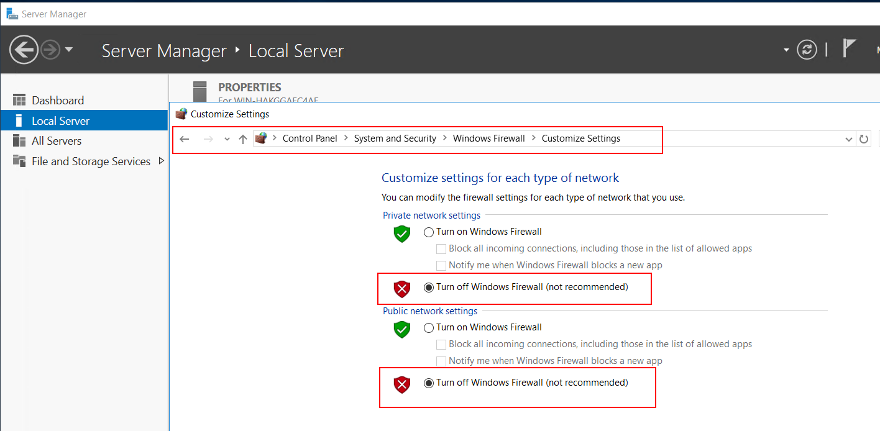Viewport: 880px width, 431px height.
Task: Refresh Server Manager with the refresh icon
Action: click(807, 50)
